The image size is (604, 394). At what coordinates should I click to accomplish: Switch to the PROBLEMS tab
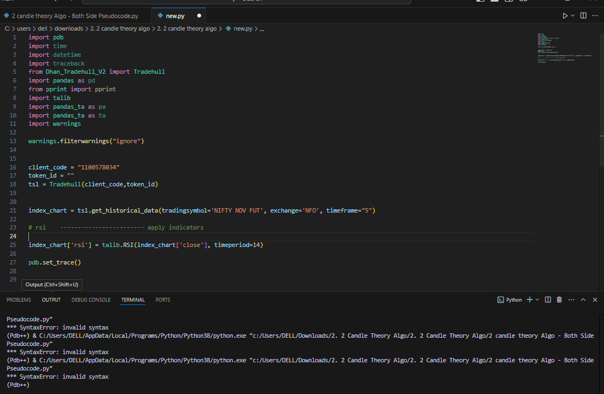point(19,300)
